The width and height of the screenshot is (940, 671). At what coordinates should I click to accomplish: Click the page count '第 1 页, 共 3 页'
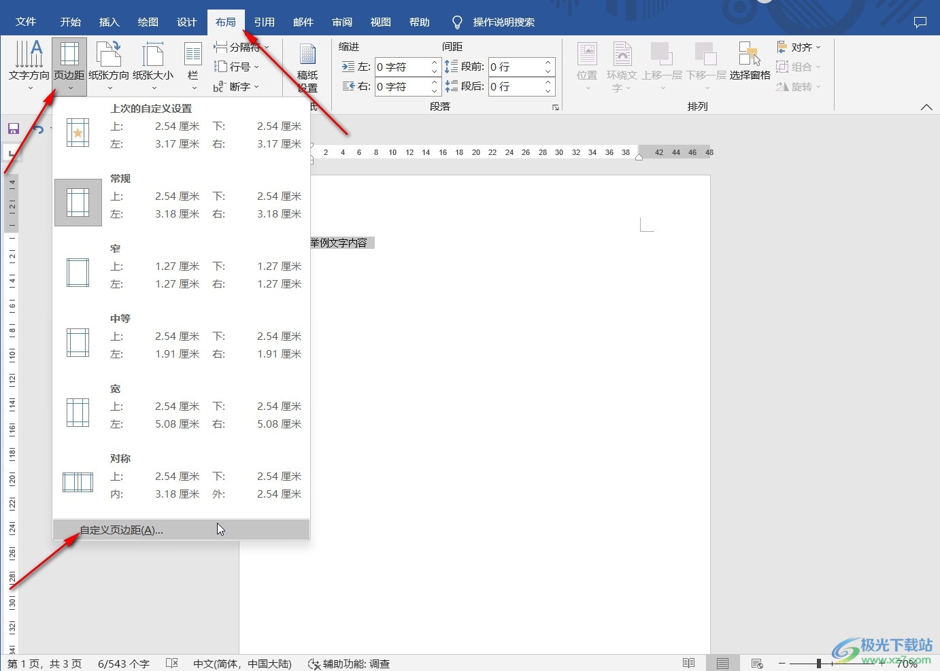[x=44, y=664]
